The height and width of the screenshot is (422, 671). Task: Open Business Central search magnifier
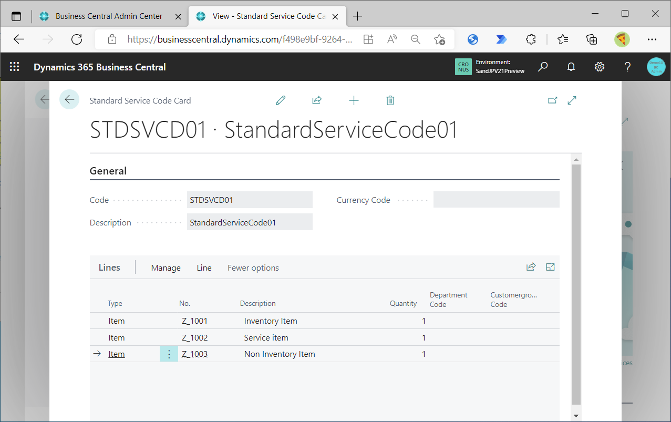543,66
